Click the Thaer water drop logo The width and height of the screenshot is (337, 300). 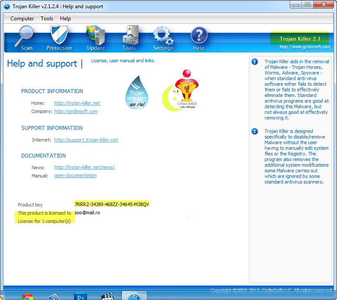pyautogui.click(x=137, y=93)
